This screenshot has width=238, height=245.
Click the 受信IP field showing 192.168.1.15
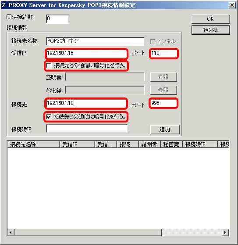pyautogui.click(x=86, y=54)
